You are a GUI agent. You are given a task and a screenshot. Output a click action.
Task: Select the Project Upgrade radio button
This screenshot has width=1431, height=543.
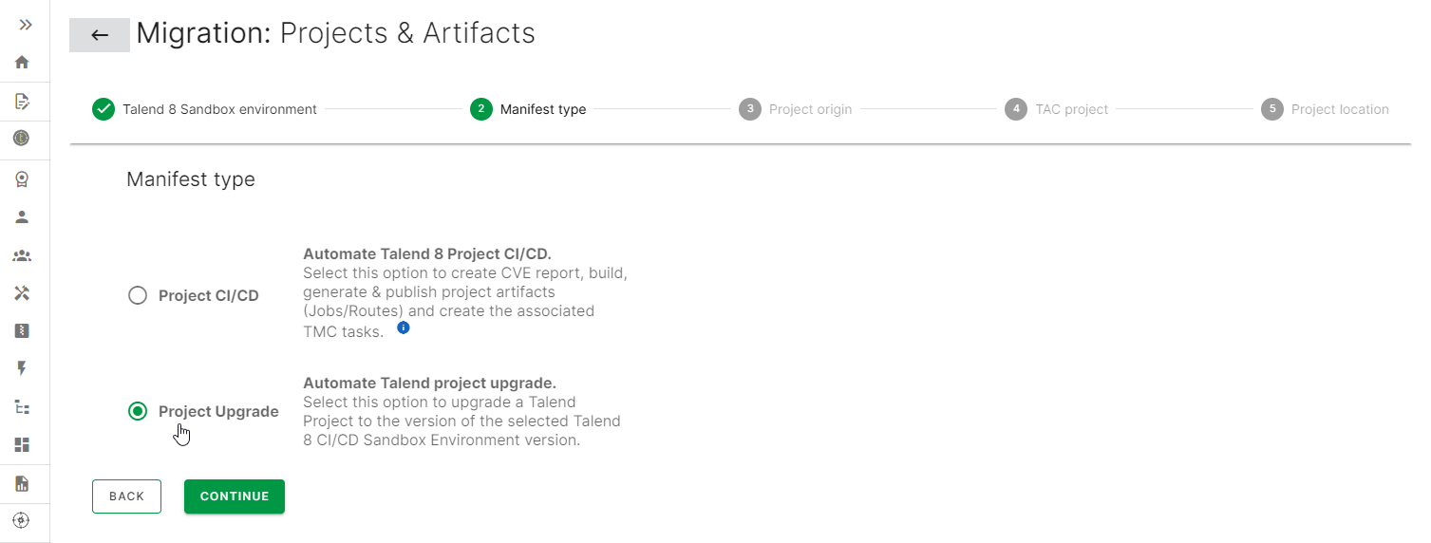tap(138, 411)
